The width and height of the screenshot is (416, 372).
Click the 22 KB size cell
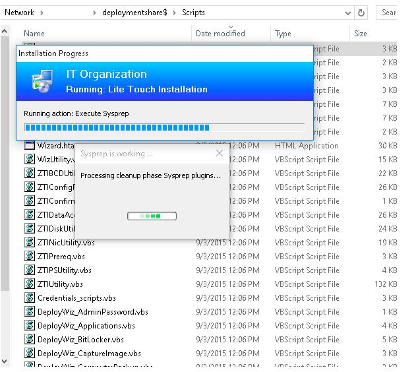point(388,173)
